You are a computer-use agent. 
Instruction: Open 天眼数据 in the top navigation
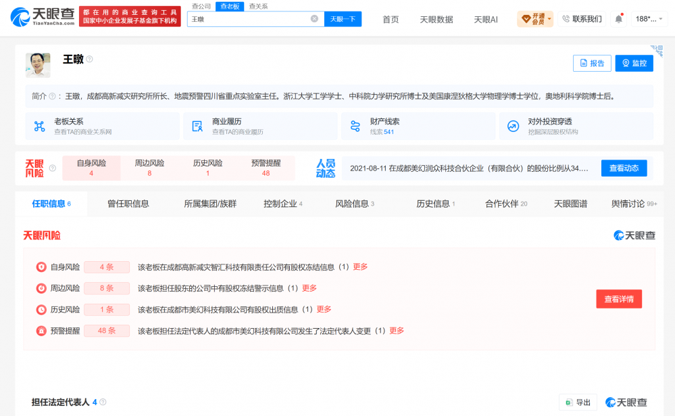point(436,20)
